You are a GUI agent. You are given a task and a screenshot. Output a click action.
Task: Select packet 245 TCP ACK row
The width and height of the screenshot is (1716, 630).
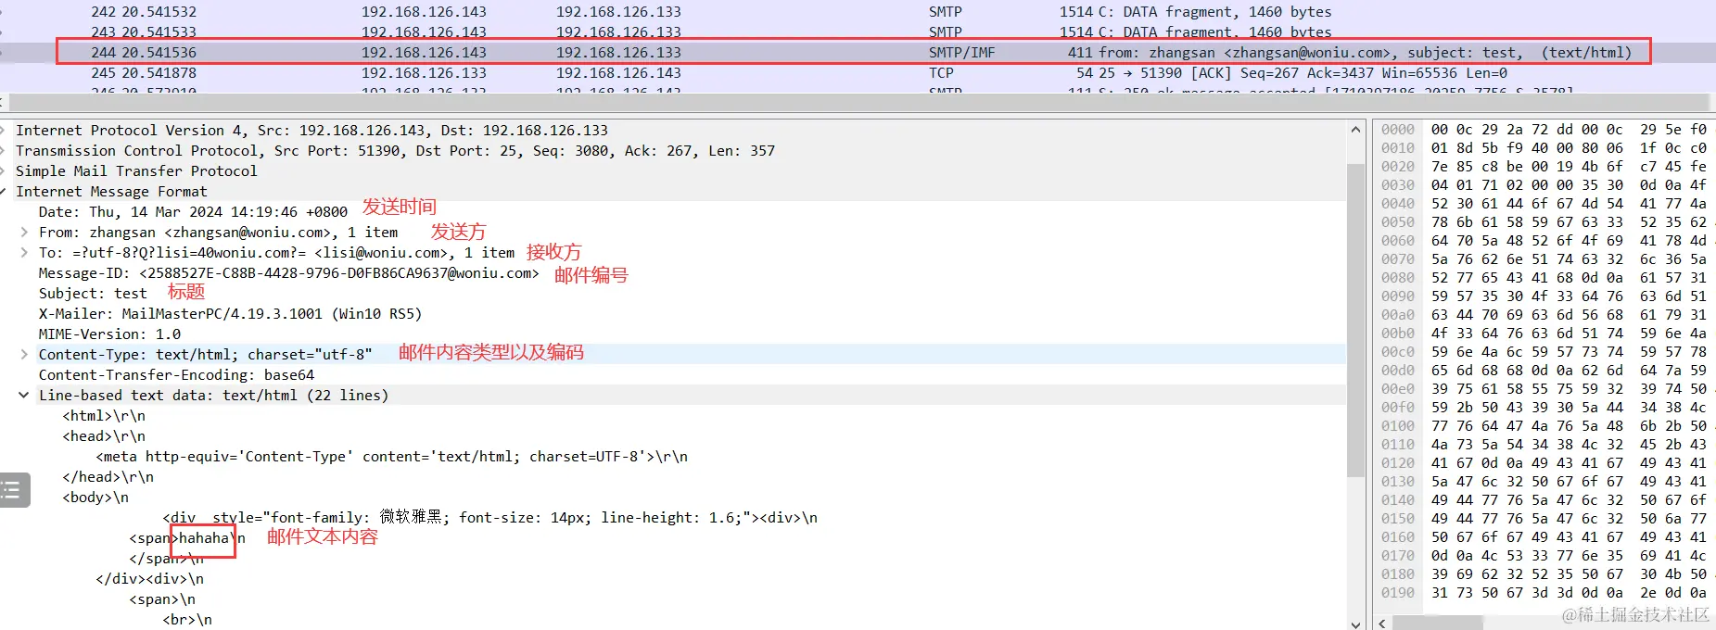coord(858,72)
